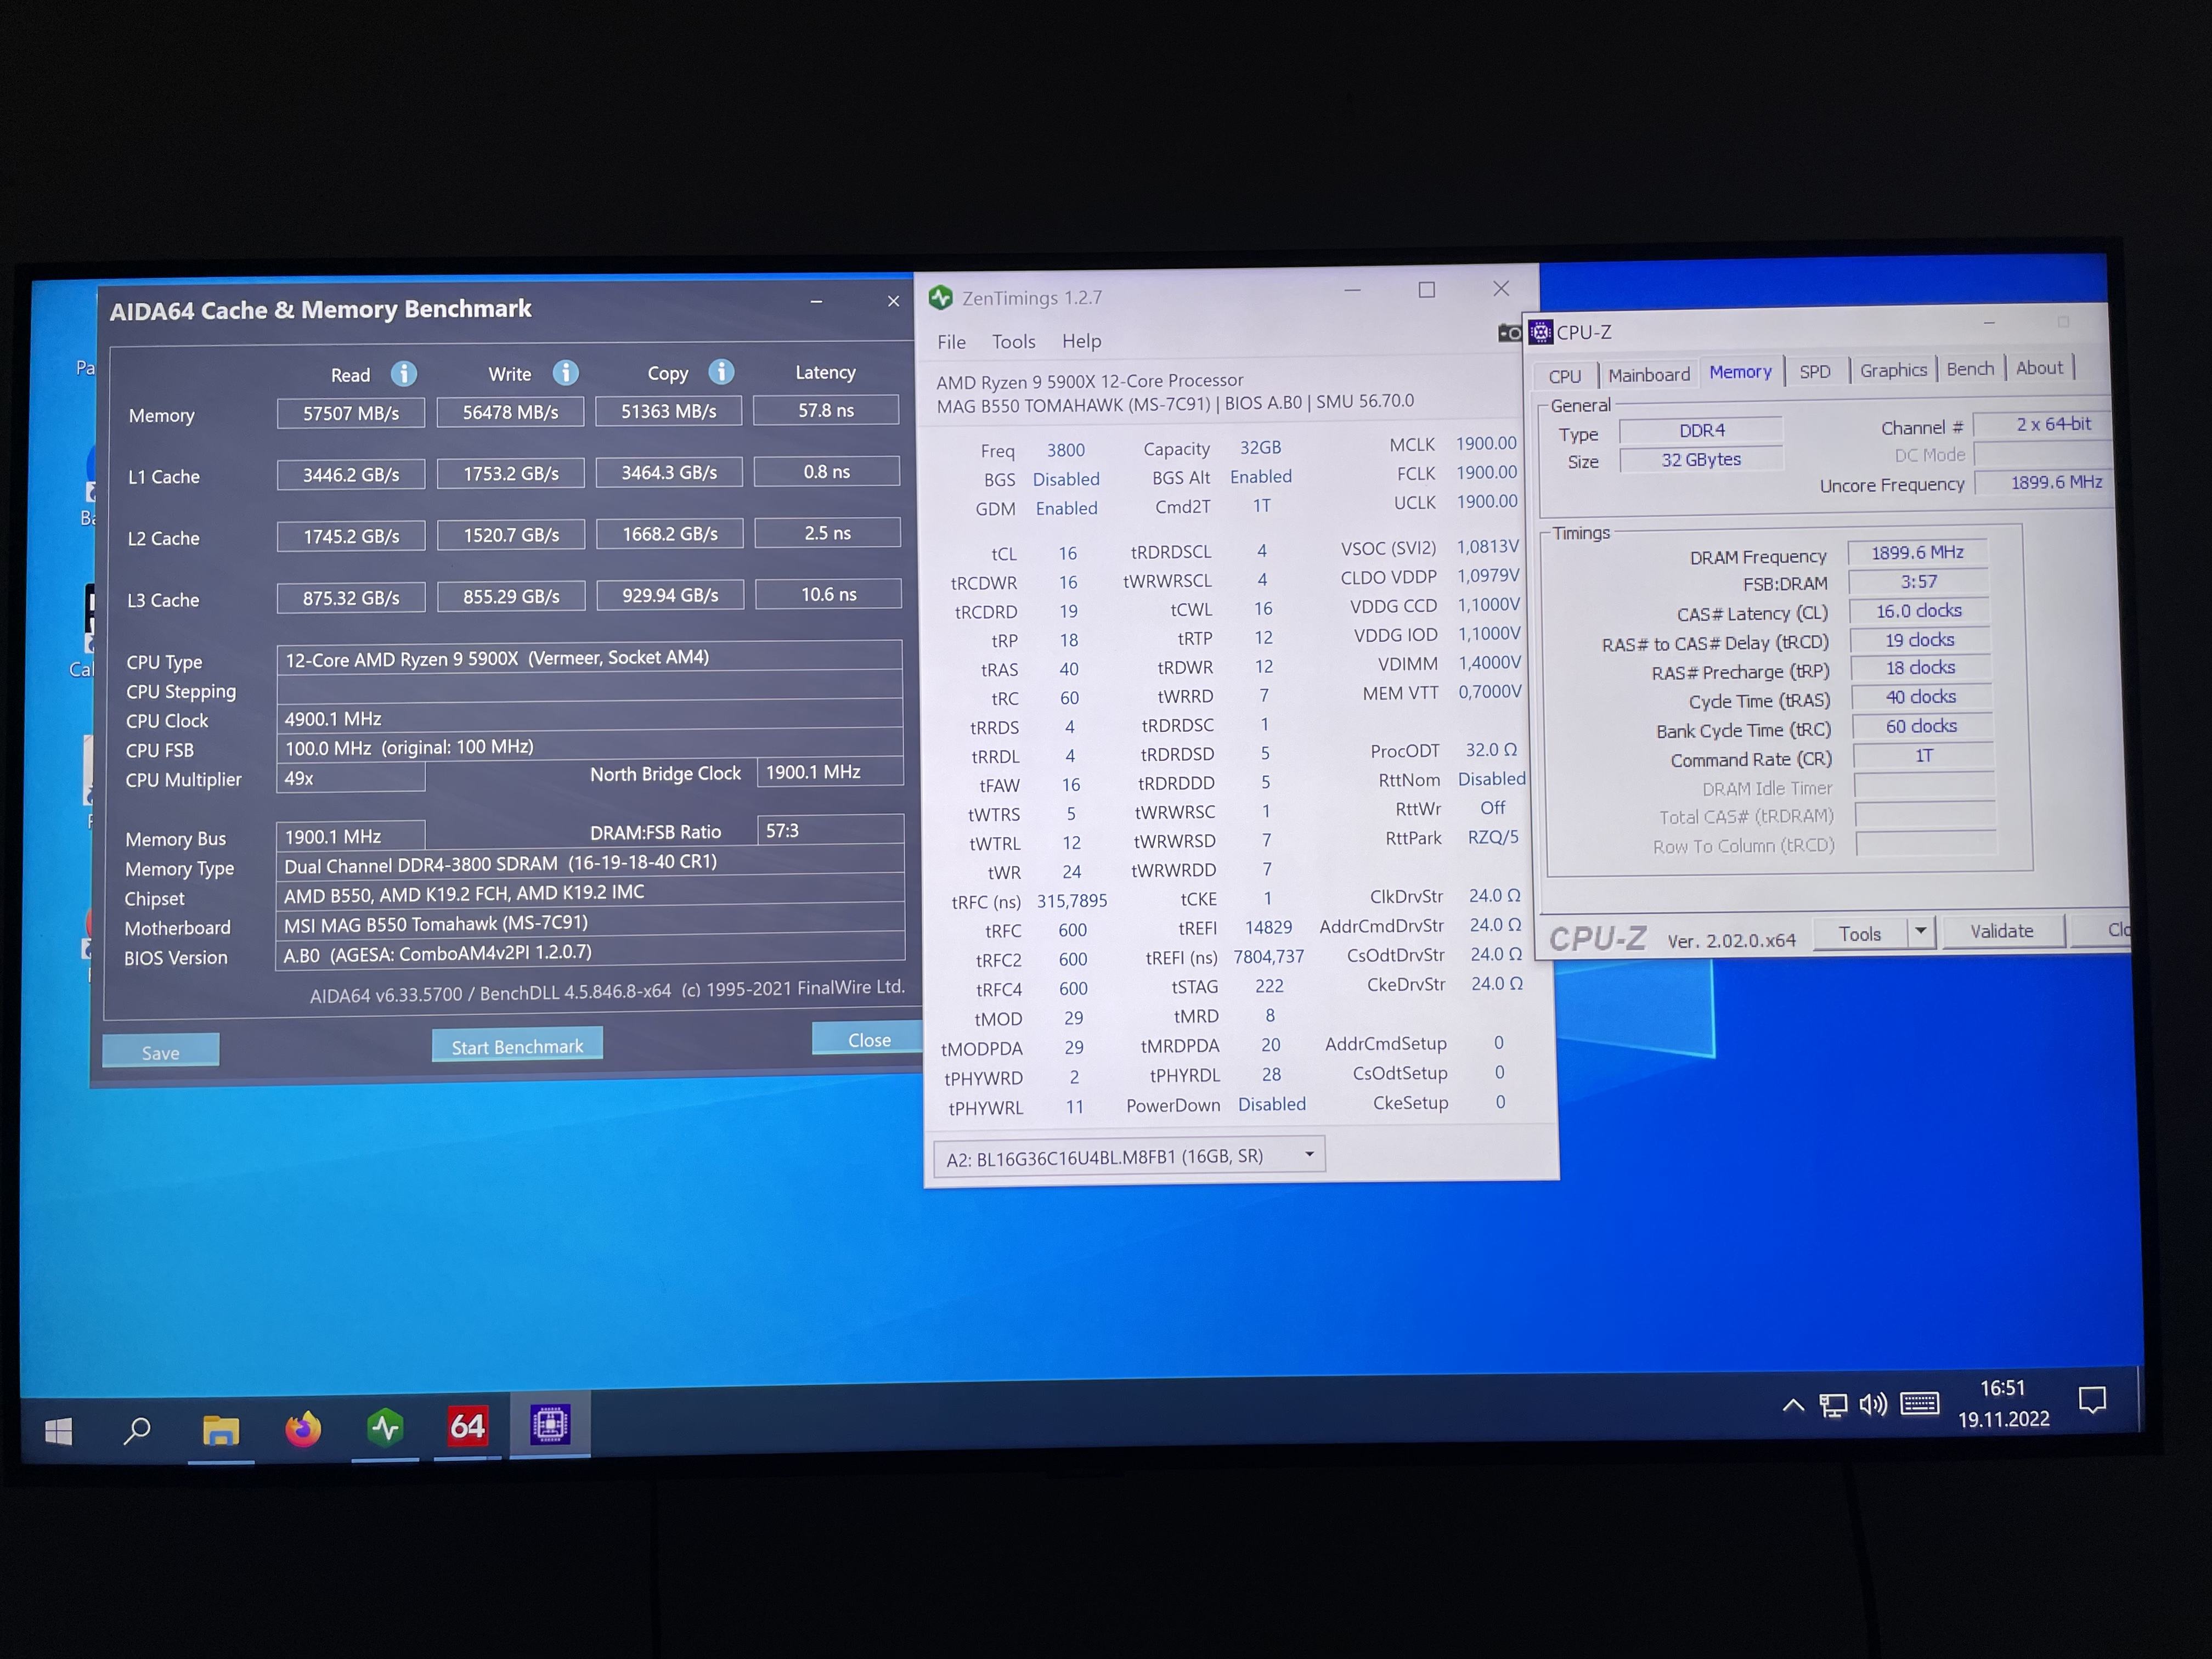Image resolution: width=2212 pixels, height=1659 pixels.
Task: Switch to AIDA64 taskbar icon
Action: [x=467, y=1426]
